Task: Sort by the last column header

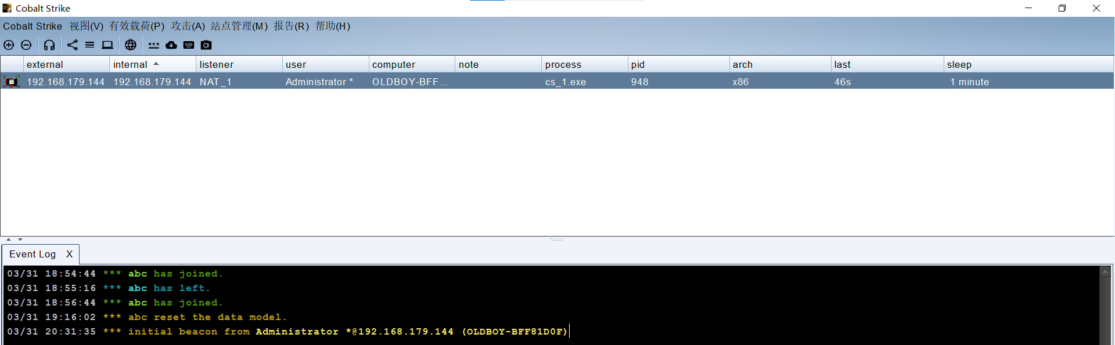Action: coord(887,64)
